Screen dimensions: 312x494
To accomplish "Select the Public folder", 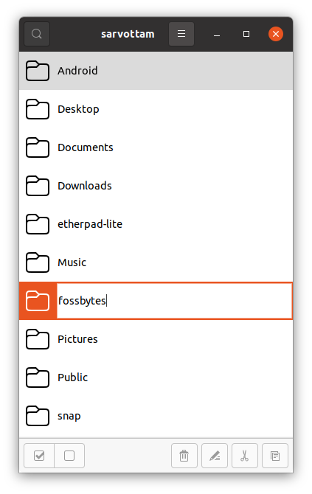I will coord(156,378).
